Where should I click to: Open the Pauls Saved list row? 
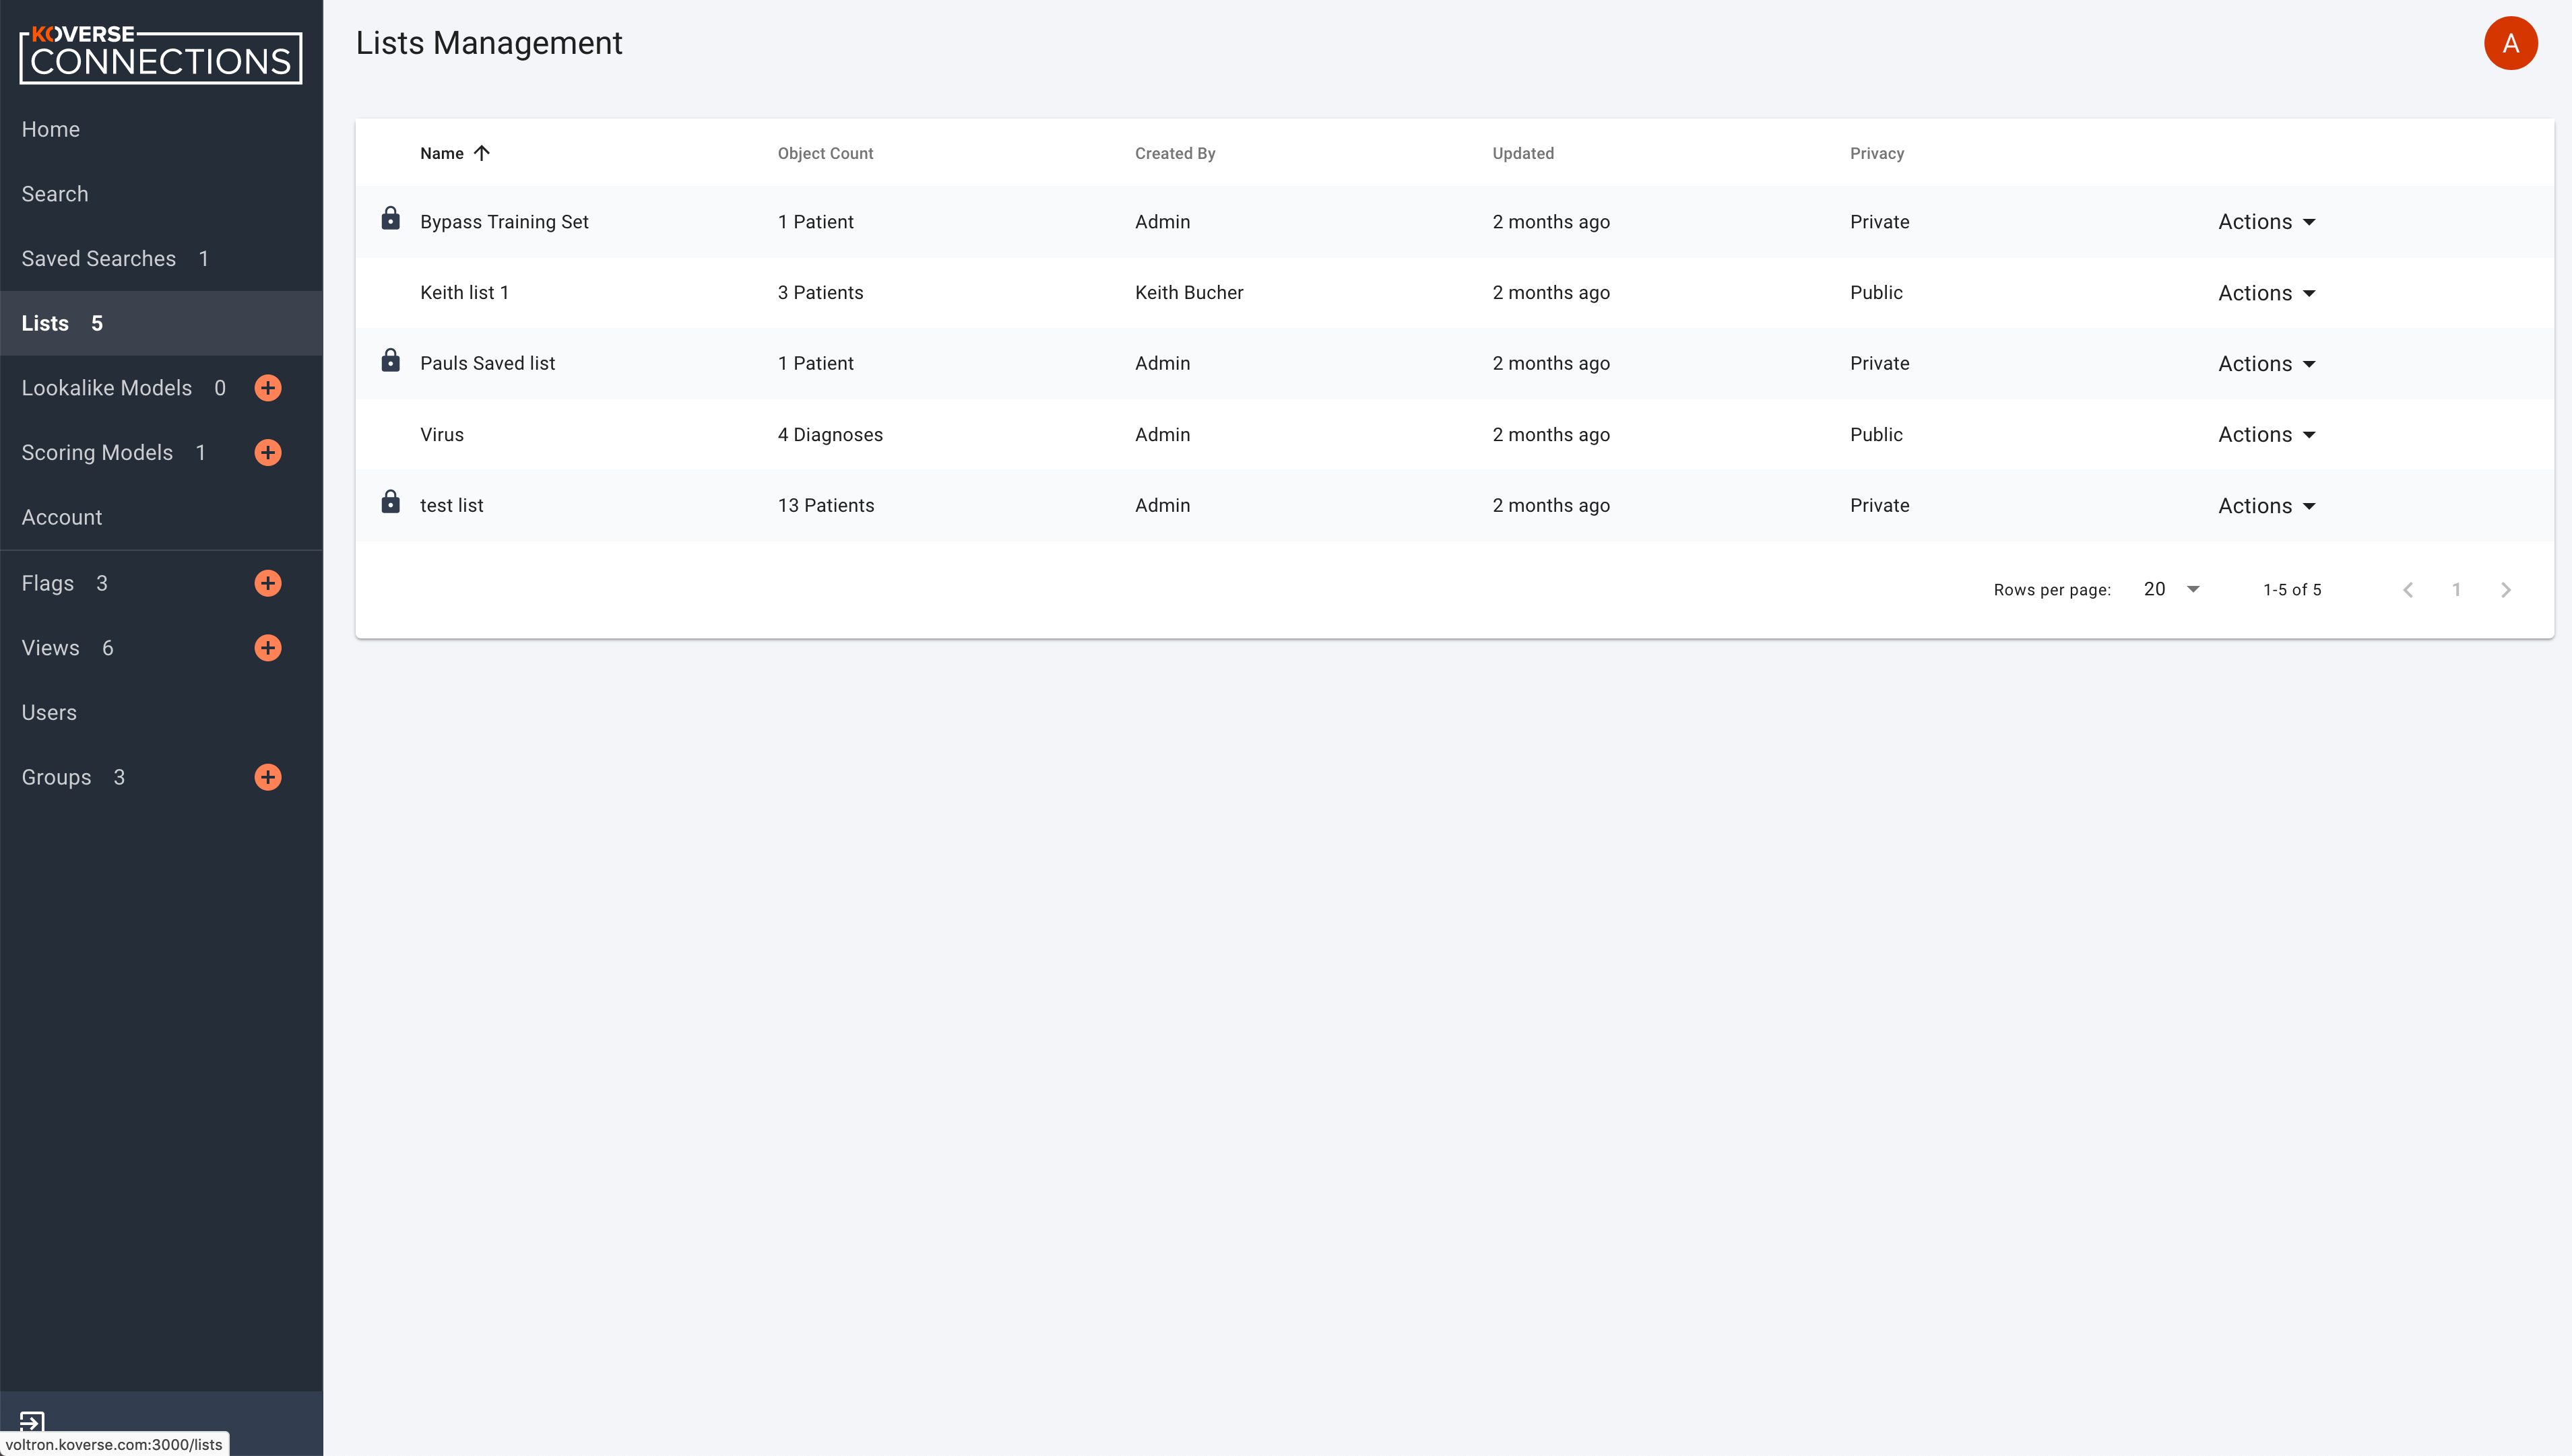[1454, 363]
